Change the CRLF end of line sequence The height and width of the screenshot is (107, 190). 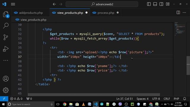[x=167, y=99]
